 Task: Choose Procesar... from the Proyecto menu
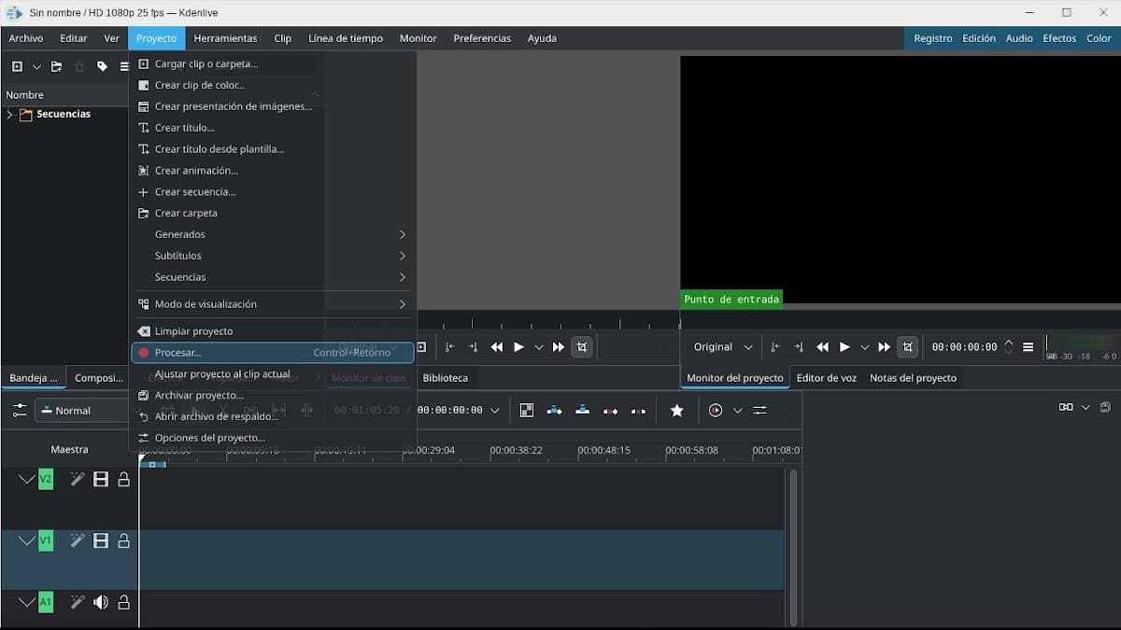[272, 353]
